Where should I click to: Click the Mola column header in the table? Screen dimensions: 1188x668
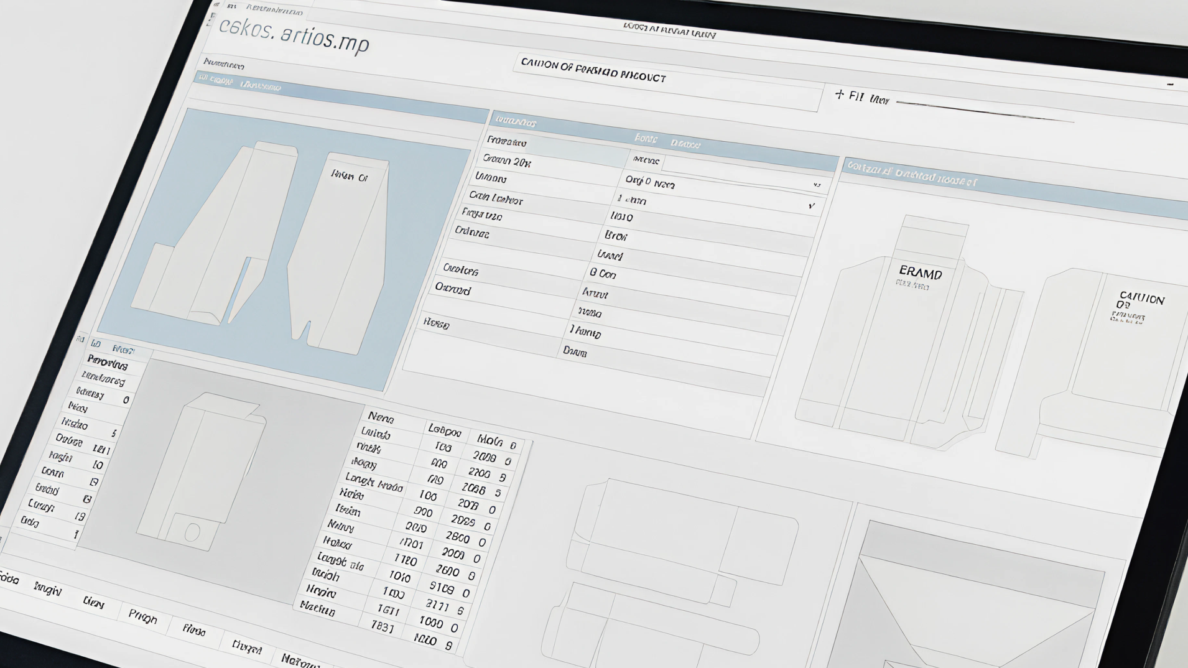point(490,440)
